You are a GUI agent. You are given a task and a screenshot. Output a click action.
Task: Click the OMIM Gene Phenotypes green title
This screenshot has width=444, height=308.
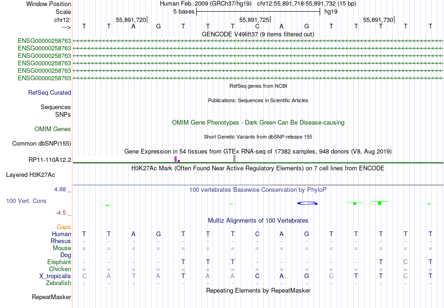coord(258,122)
